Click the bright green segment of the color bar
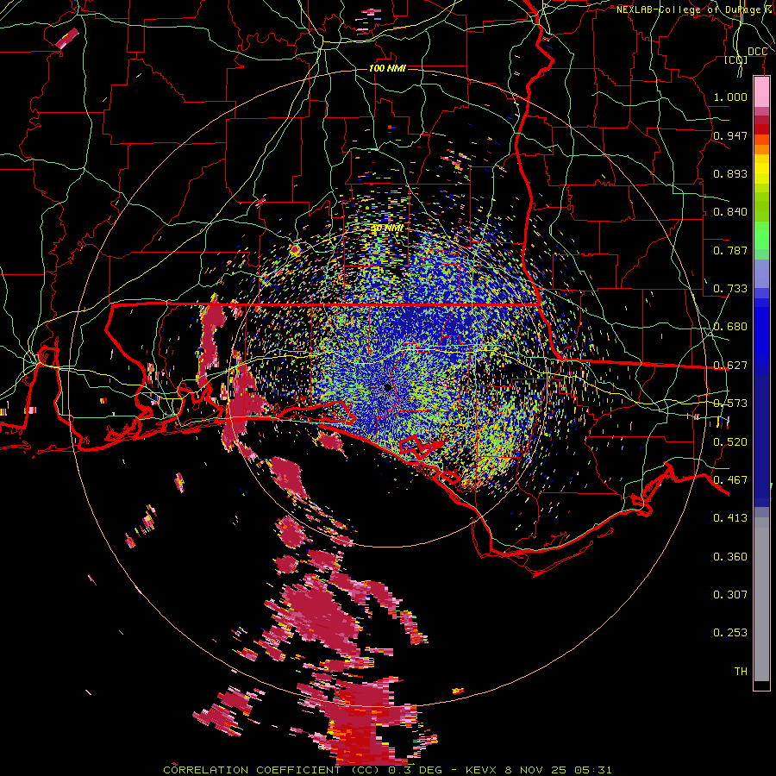 761,236
